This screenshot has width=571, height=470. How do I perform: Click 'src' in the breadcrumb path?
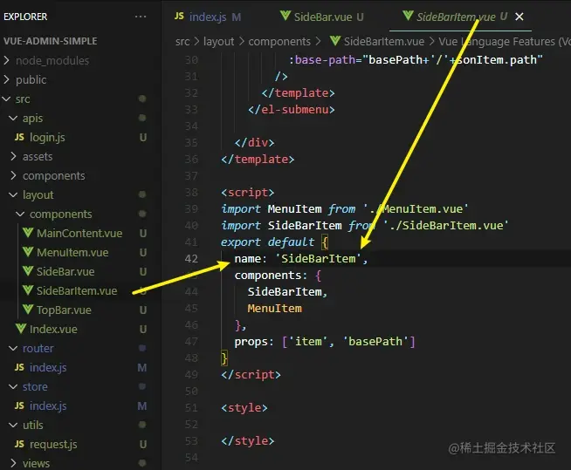pos(182,42)
